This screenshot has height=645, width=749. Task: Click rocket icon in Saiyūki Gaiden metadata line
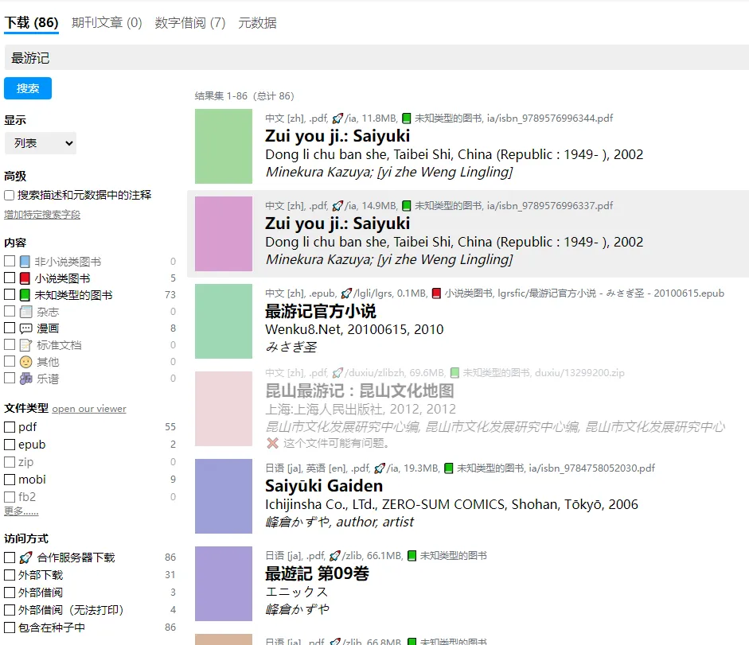(x=380, y=468)
